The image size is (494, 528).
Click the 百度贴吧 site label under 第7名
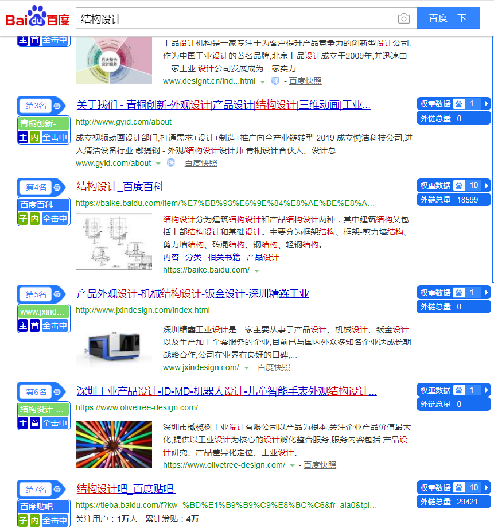[44, 507]
